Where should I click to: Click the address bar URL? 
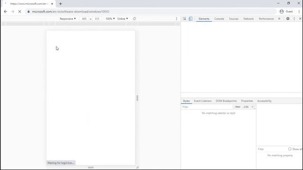(x=71, y=11)
